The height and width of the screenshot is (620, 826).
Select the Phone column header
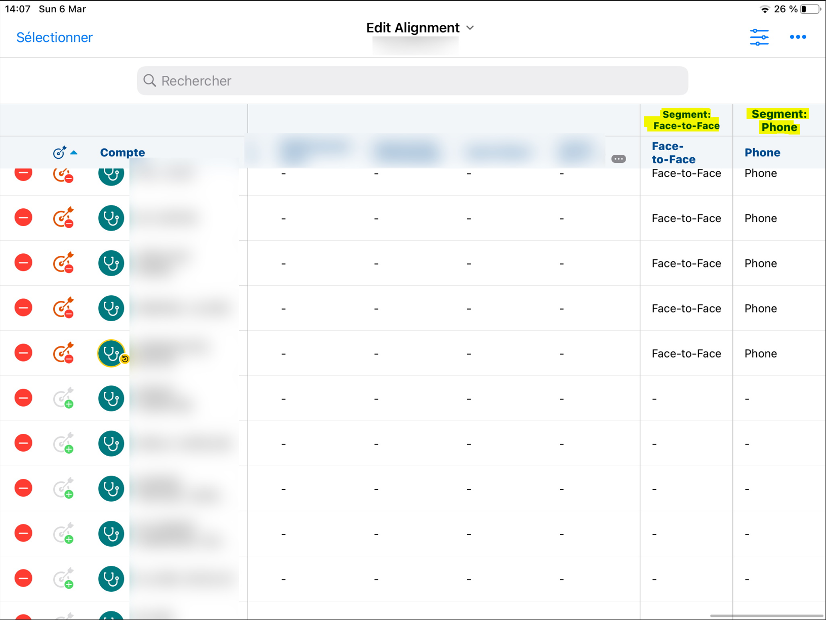coord(762,153)
